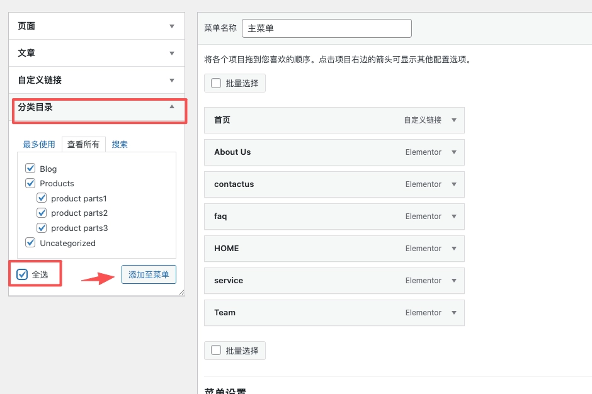This screenshot has height=394, width=592.
Task: Click the product parts2 label
Action: pos(79,213)
